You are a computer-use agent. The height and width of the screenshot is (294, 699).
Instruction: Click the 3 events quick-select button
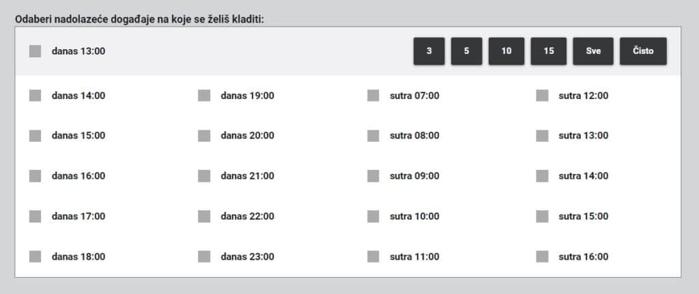point(429,51)
